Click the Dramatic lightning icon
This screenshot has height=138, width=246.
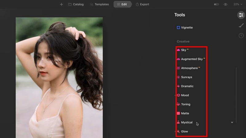click(x=178, y=86)
